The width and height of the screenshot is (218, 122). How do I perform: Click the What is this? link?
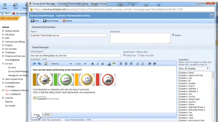coord(142,52)
